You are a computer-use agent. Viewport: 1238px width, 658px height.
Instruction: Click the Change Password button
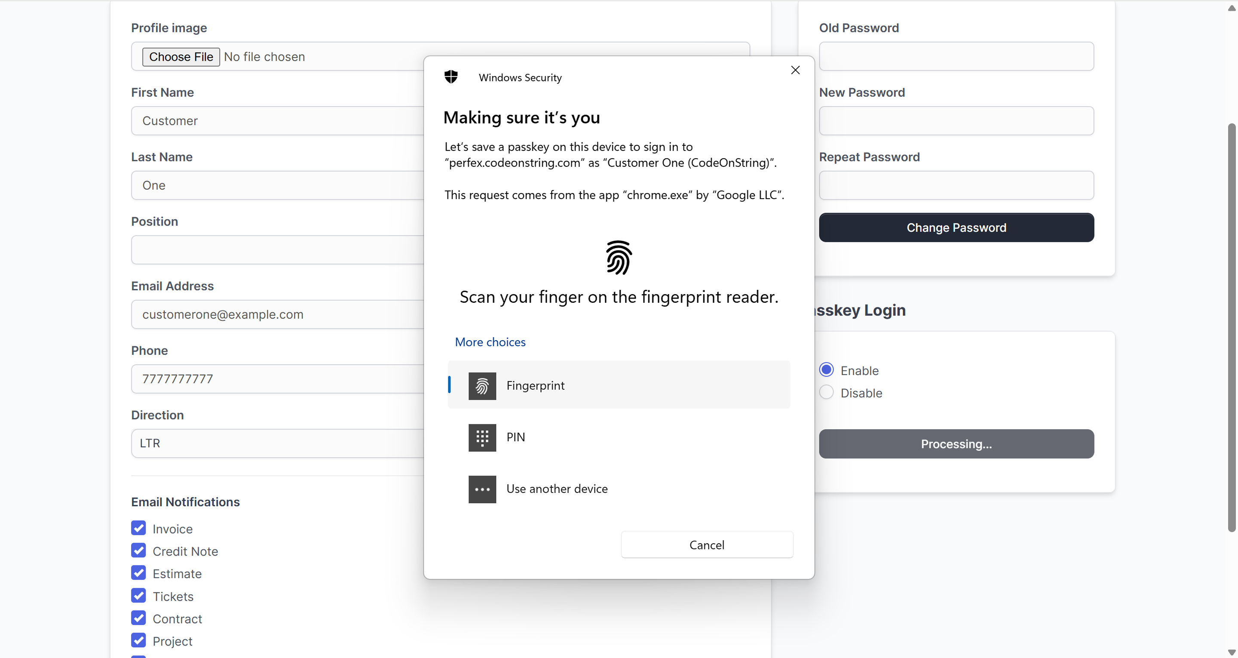point(956,228)
